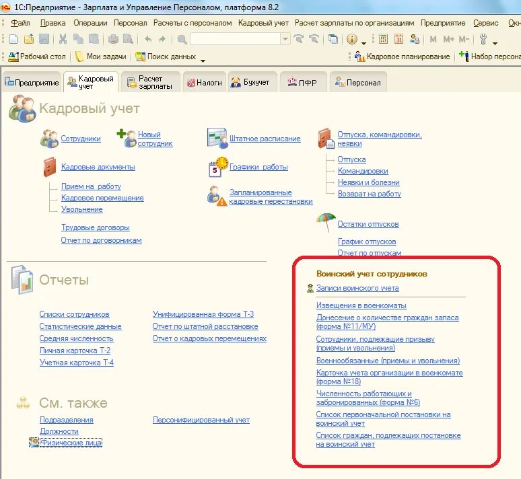Click the M+ memory button
The height and width of the screenshot is (479, 521).
(448, 39)
